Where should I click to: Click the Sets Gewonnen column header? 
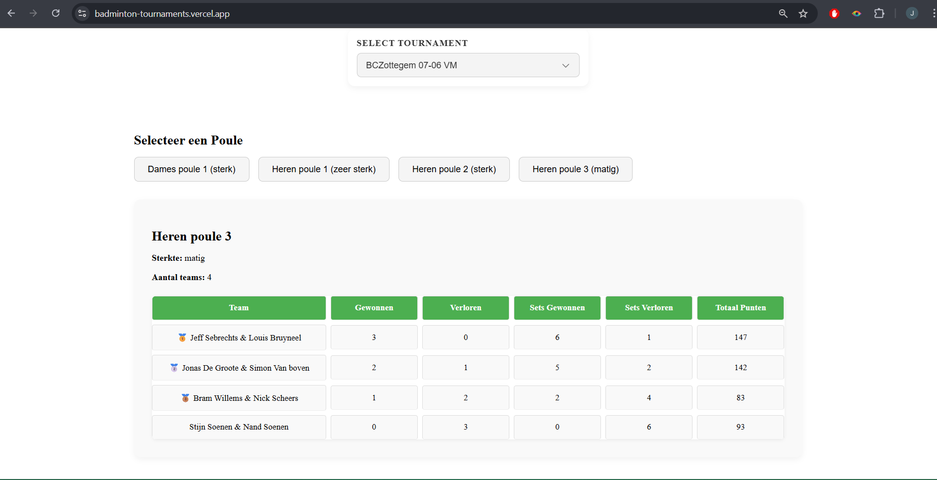[557, 308]
